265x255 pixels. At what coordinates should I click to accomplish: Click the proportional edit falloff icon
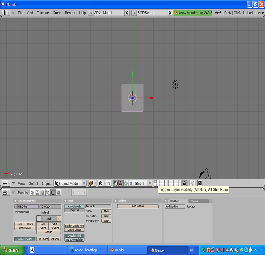tap(192, 183)
